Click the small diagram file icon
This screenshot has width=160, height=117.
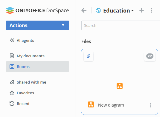click(91, 104)
